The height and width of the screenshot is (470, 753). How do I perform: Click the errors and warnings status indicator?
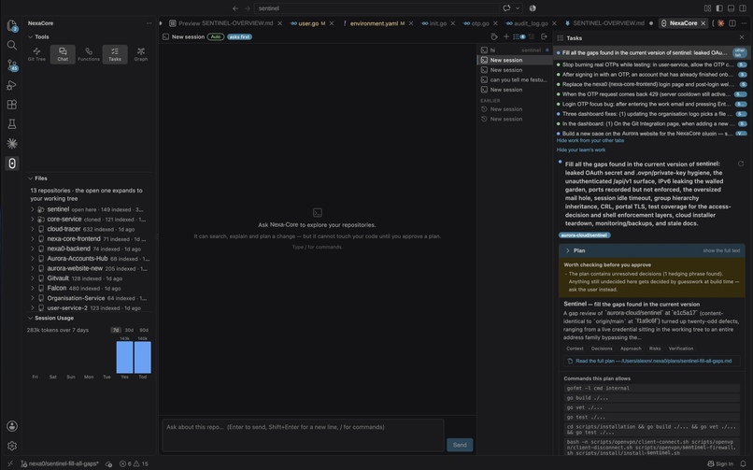134,463
